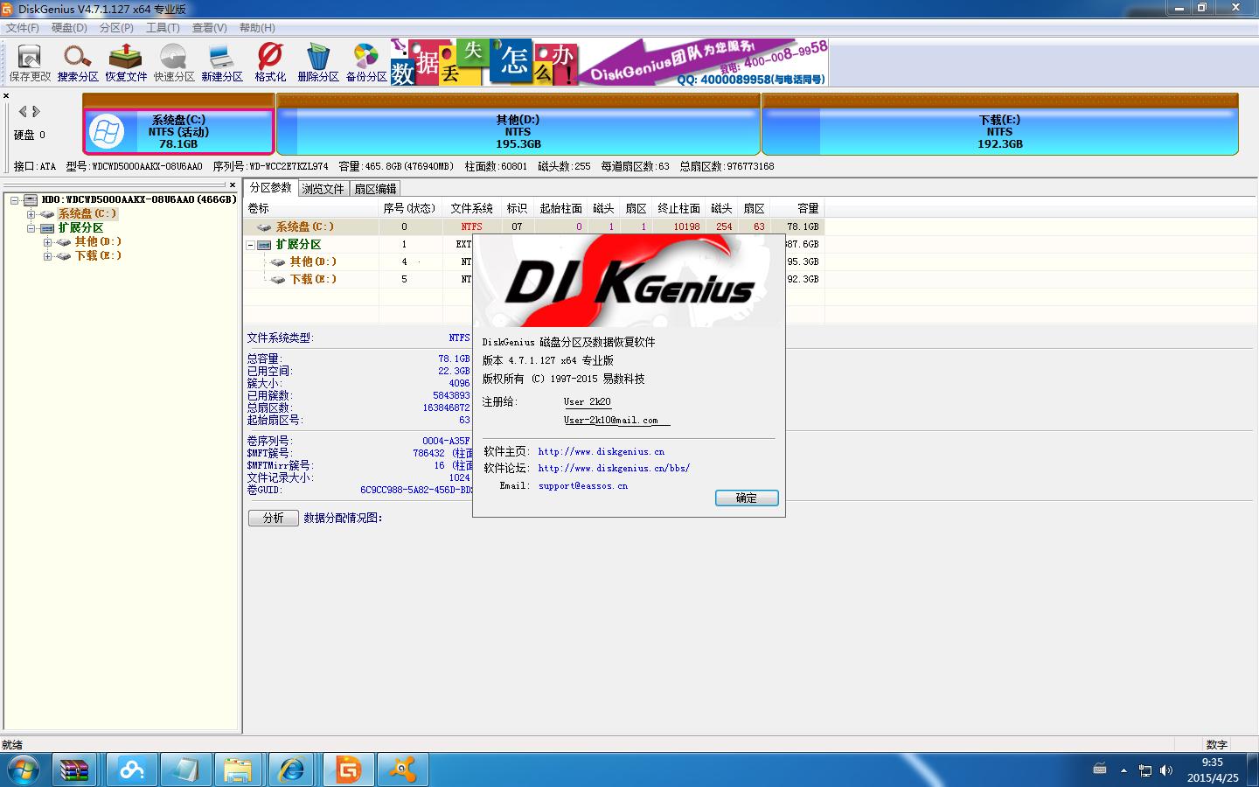Click the DiskGenius advertisement banner

609,62
